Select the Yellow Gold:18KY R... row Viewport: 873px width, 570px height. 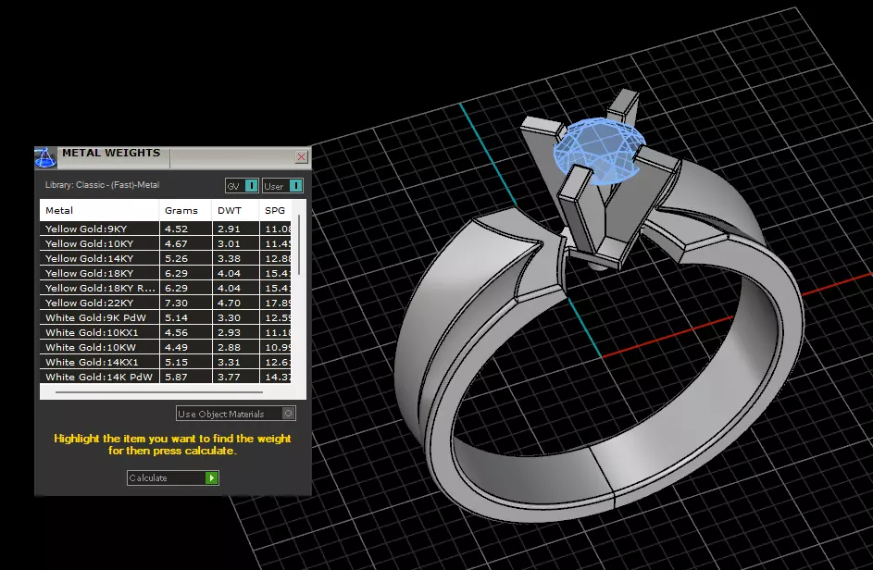166,289
